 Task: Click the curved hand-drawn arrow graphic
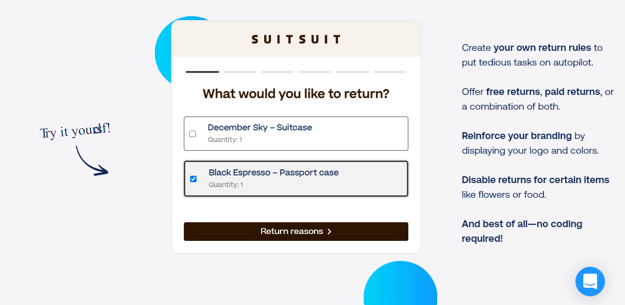[92, 160]
